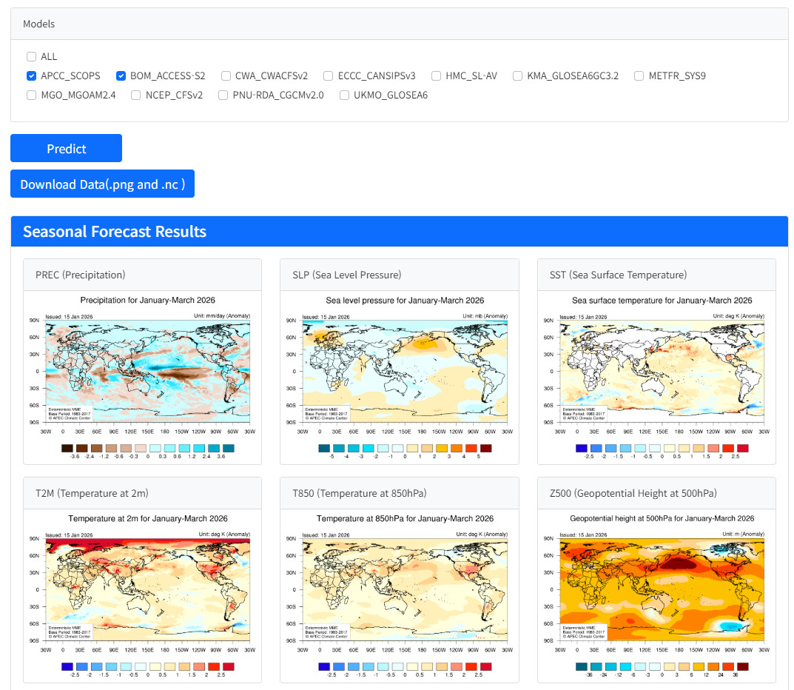Uncheck the APCC_SCOPS model checkbox
The image size is (794, 690).
31,76
